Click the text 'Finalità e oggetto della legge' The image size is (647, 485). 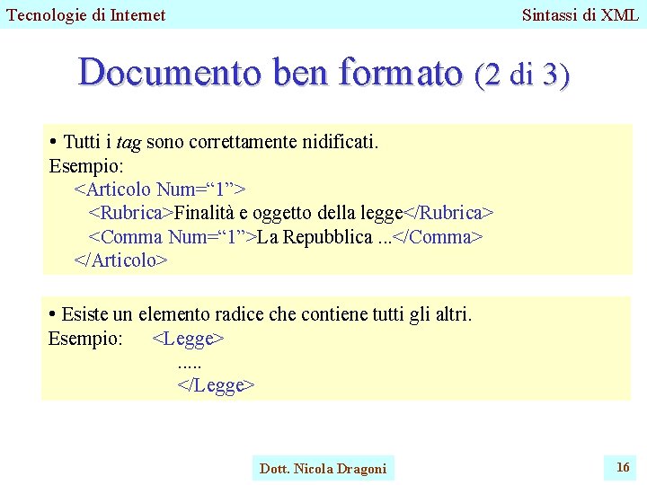click(288, 213)
